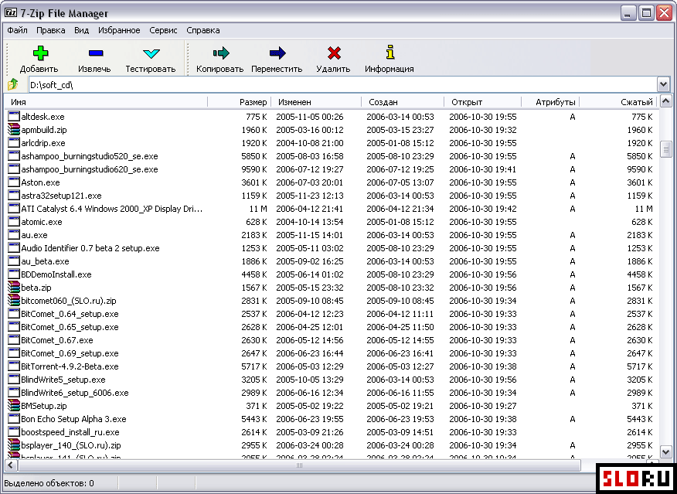This screenshot has width=677, height=494.
Task: Click the green plus Добавить icon
Action: tap(39, 53)
